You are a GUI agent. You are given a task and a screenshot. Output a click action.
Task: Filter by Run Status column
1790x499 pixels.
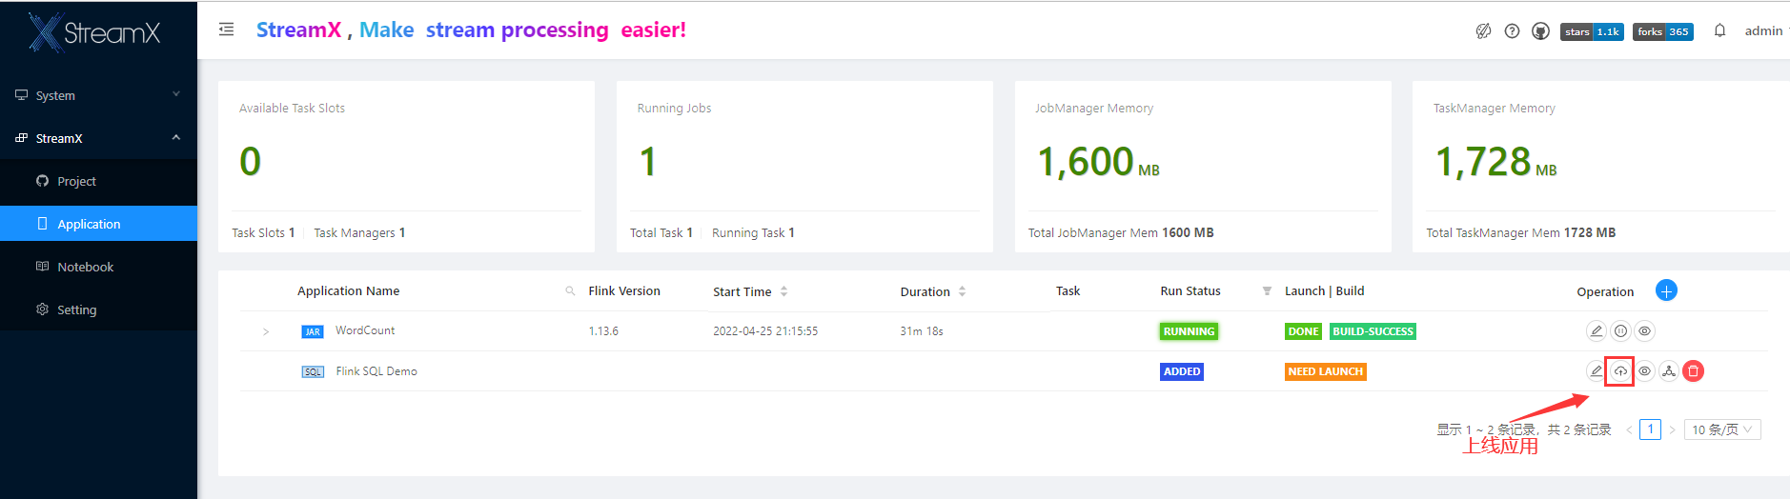click(x=1267, y=291)
